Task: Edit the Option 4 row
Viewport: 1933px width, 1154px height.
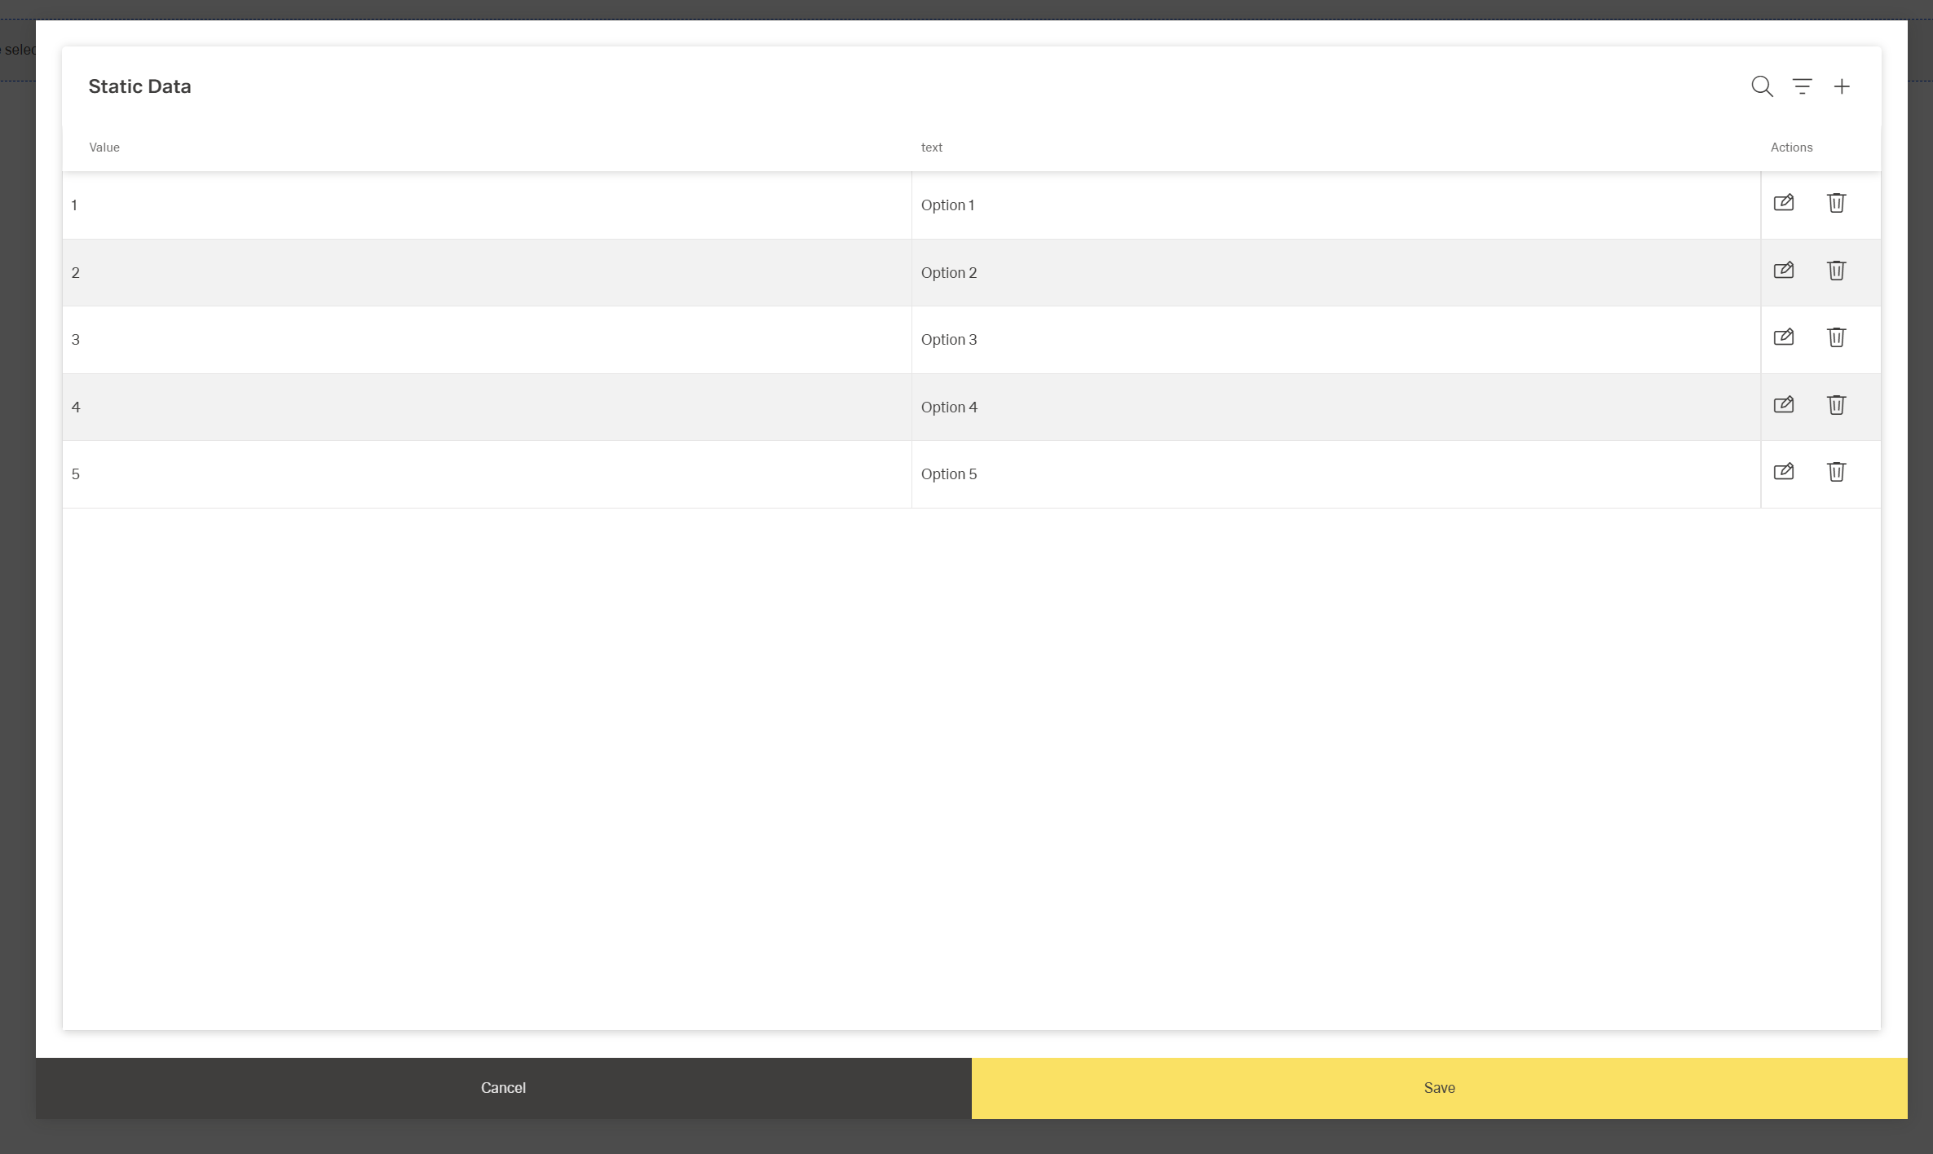Action: 1784,404
